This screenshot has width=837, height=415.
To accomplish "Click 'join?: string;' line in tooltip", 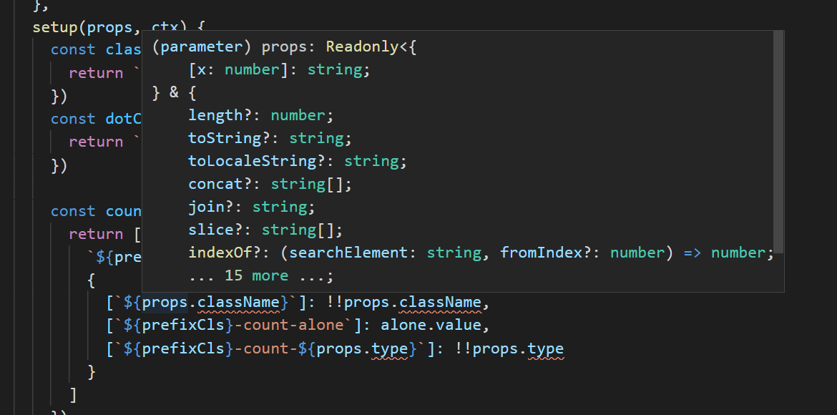I will (x=252, y=207).
